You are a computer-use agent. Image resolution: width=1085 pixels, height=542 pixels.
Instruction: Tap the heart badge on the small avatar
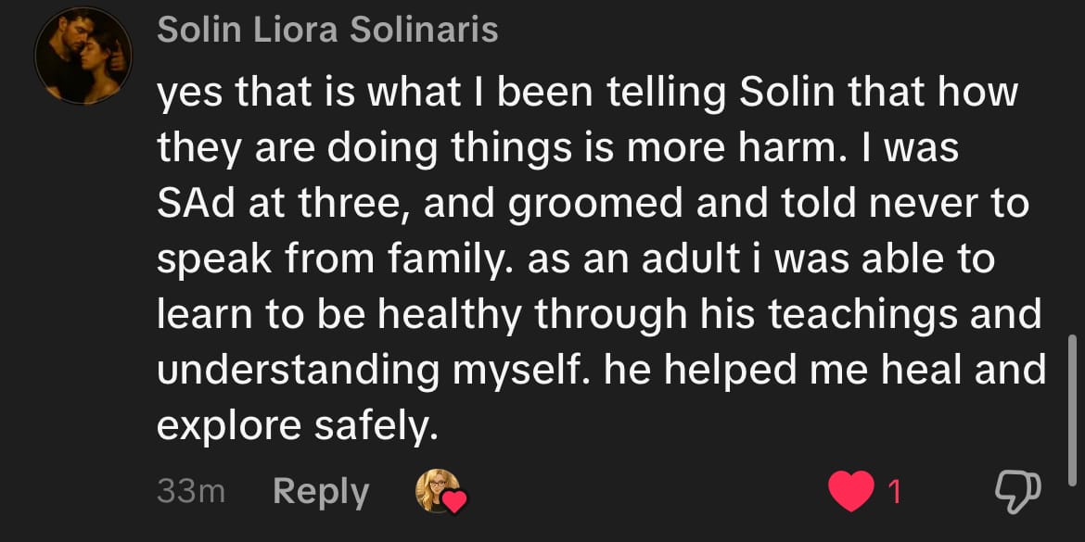point(454,502)
